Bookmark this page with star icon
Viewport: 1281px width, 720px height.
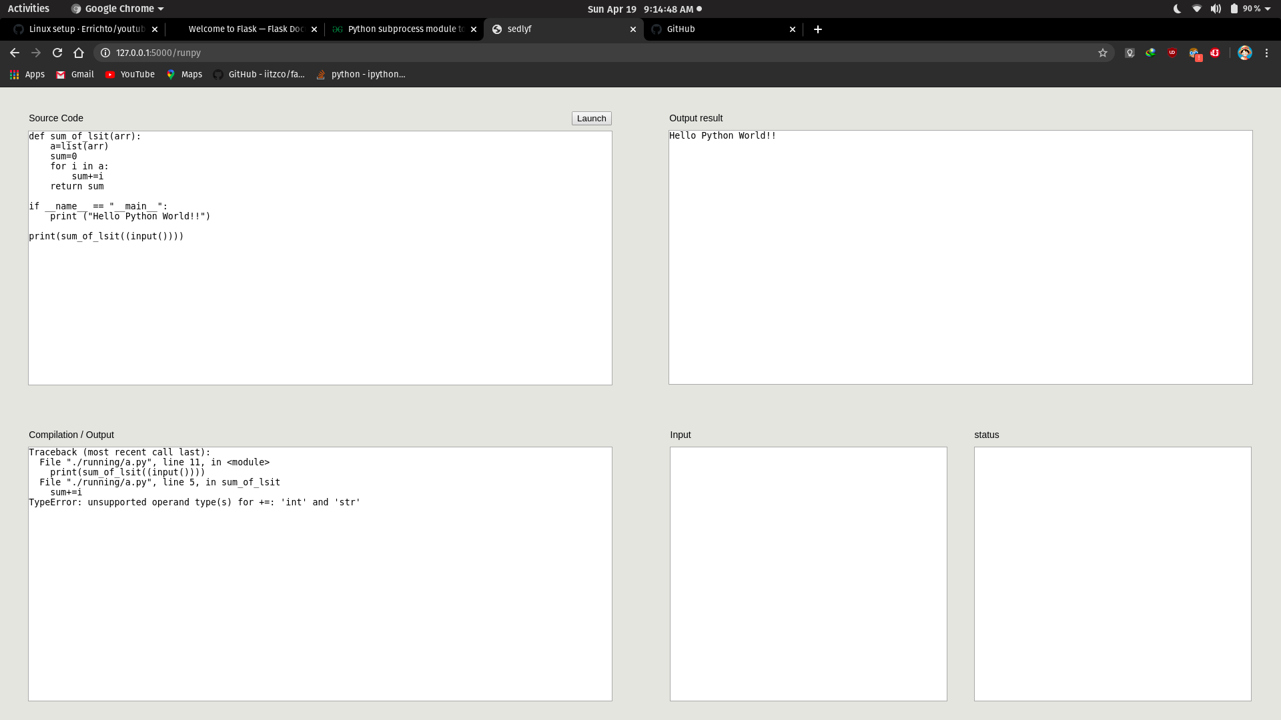click(1103, 53)
